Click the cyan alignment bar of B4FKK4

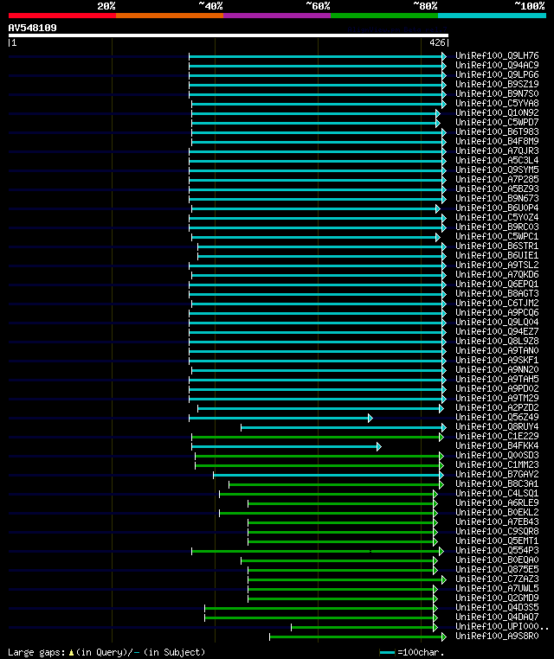[287, 447]
